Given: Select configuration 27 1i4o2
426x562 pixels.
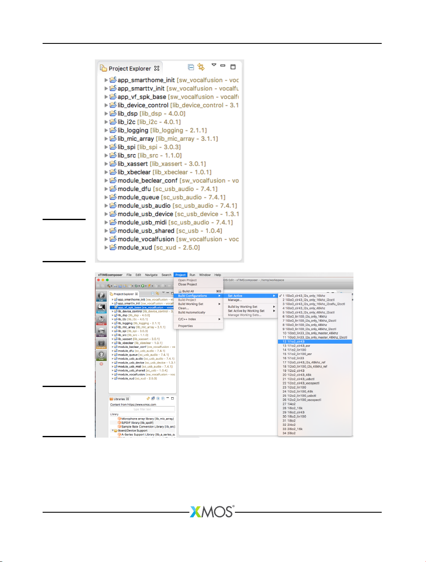Looking at the screenshot, I should (x=315, y=404).
